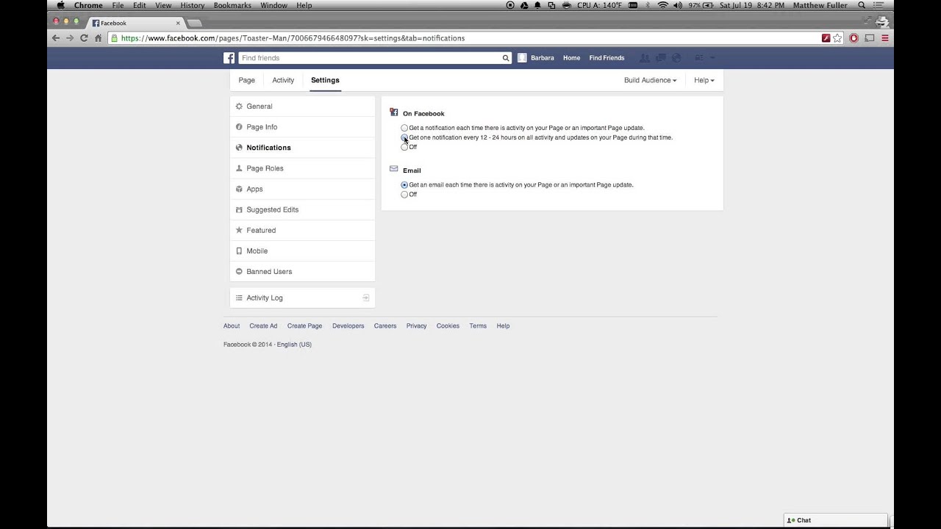The width and height of the screenshot is (941, 529).
Task: Select one notification every 12-24 hours
Action: click(404, 137)
